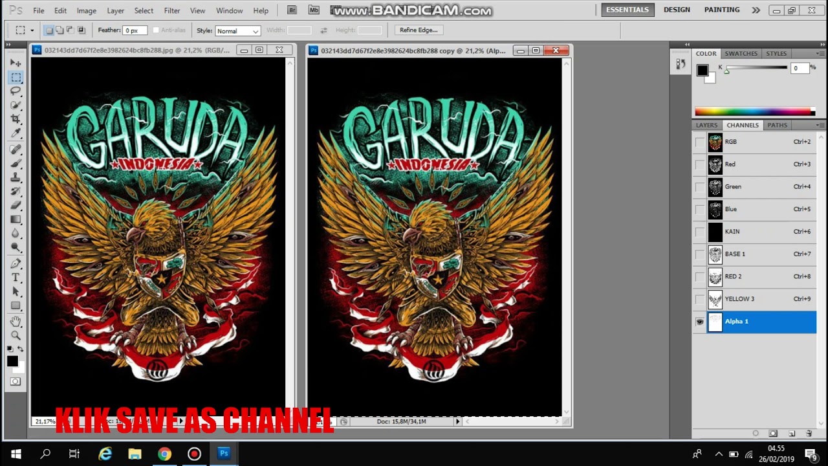
Task: Open the Channels panel flyout menu
Action: [x=820, y=125]
